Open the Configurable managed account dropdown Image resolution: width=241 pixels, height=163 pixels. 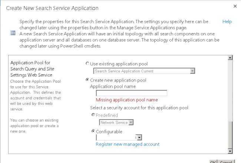[139, 137]
